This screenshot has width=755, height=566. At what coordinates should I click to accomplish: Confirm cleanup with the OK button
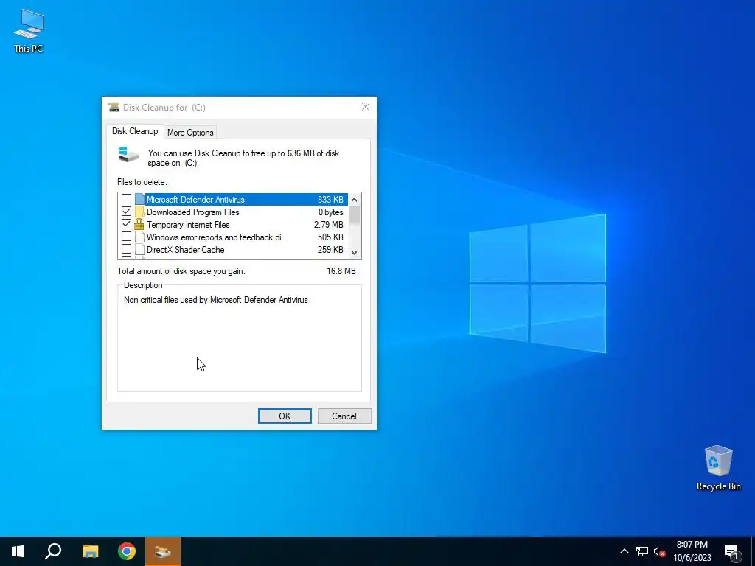click(285, 416)
